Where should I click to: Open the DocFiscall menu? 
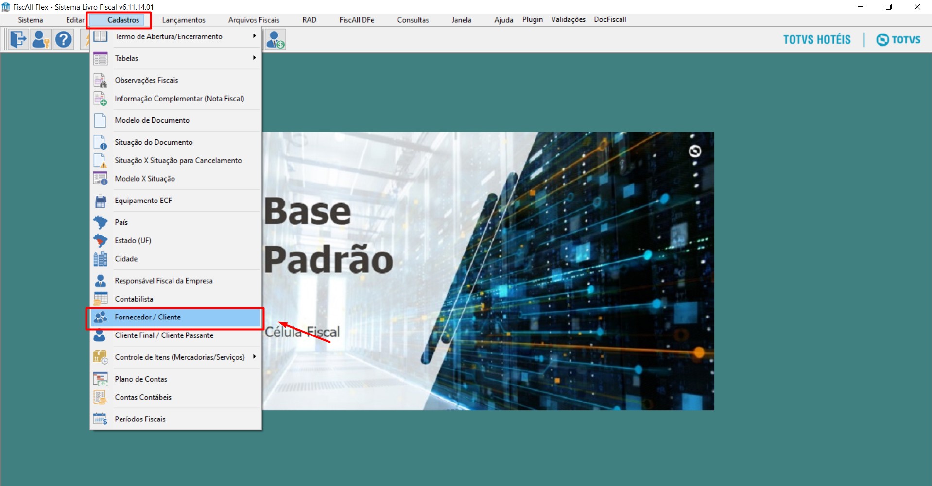click(610, 19)
